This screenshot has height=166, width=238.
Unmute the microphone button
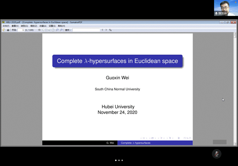coord(216,154)
